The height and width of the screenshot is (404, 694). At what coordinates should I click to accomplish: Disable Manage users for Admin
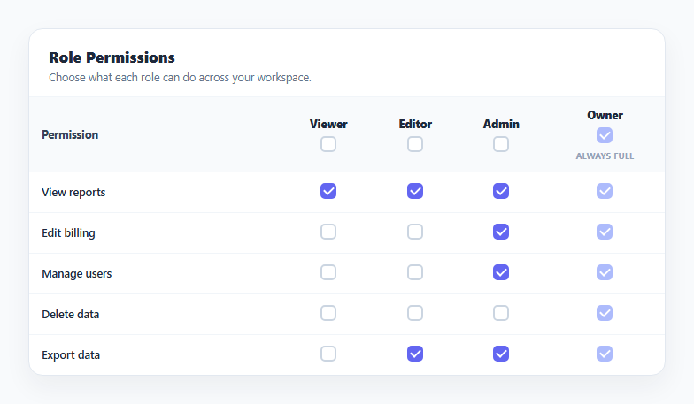[501, 272]
